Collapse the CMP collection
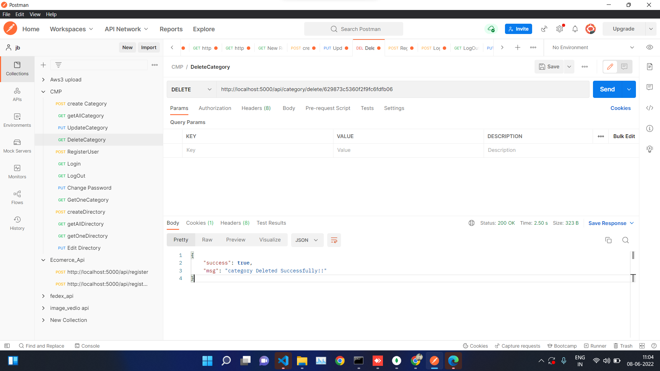Image resolution: width=660 pixels, height=371 pixels. point(43,92)
